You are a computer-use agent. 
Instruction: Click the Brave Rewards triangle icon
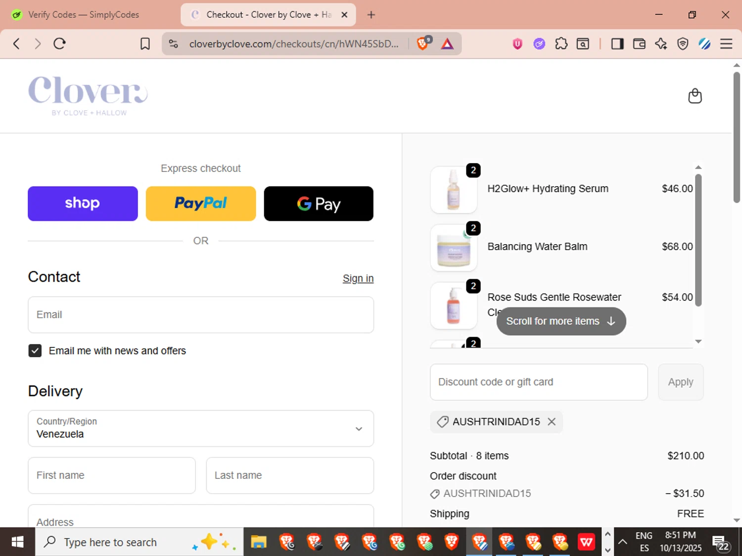(x=447, y=44)
